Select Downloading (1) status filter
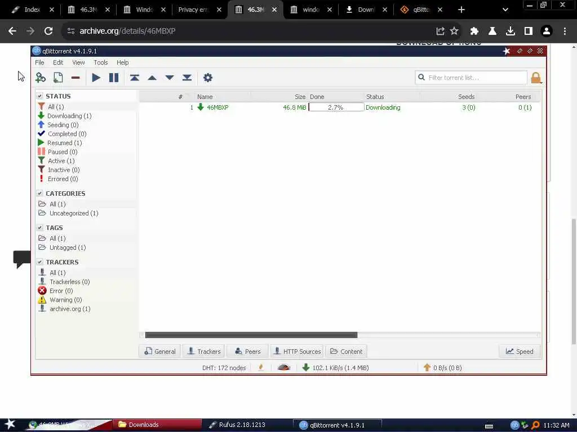 (69, 116)
